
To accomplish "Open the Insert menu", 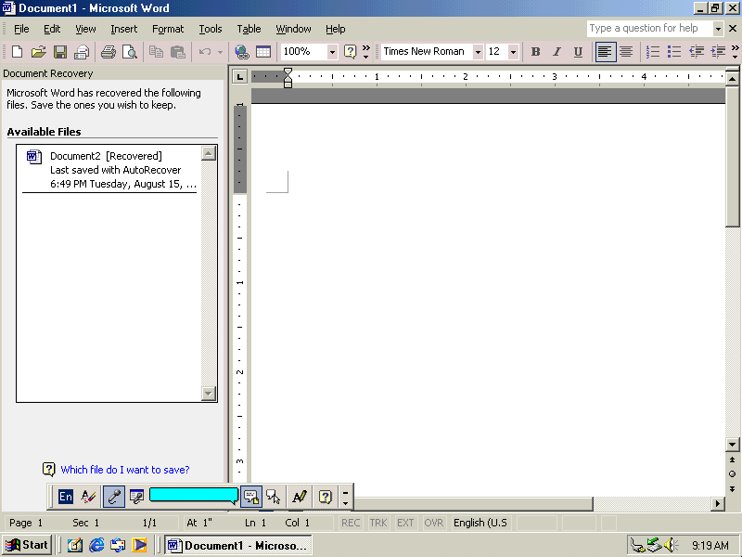I will [x=124, y=29].
